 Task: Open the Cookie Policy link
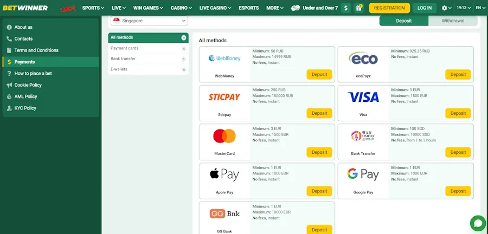[x=28, y=85]
